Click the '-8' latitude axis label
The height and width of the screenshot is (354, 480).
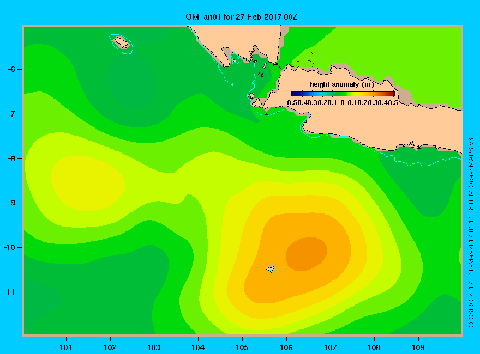tap(11, 158)
